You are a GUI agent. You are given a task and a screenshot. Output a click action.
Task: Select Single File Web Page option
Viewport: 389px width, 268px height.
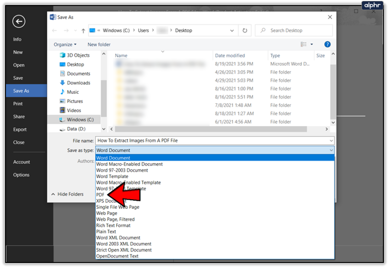(x=215, y=207)
